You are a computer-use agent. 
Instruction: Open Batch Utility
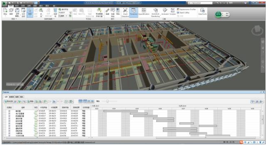click(183, 12)
